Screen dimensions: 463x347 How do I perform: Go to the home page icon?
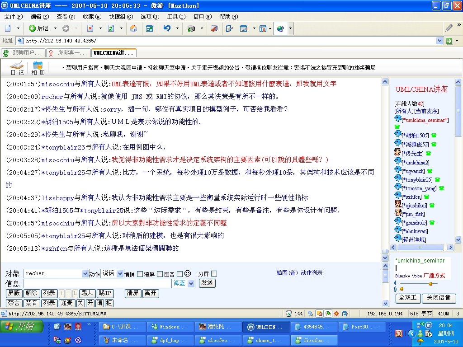pos(133,28)
